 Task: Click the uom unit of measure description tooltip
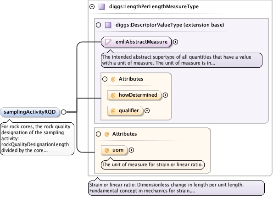pos(153,164)
